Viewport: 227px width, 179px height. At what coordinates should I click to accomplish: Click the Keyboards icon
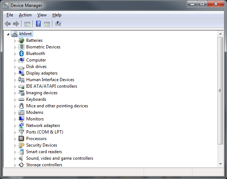pos(21,99)
